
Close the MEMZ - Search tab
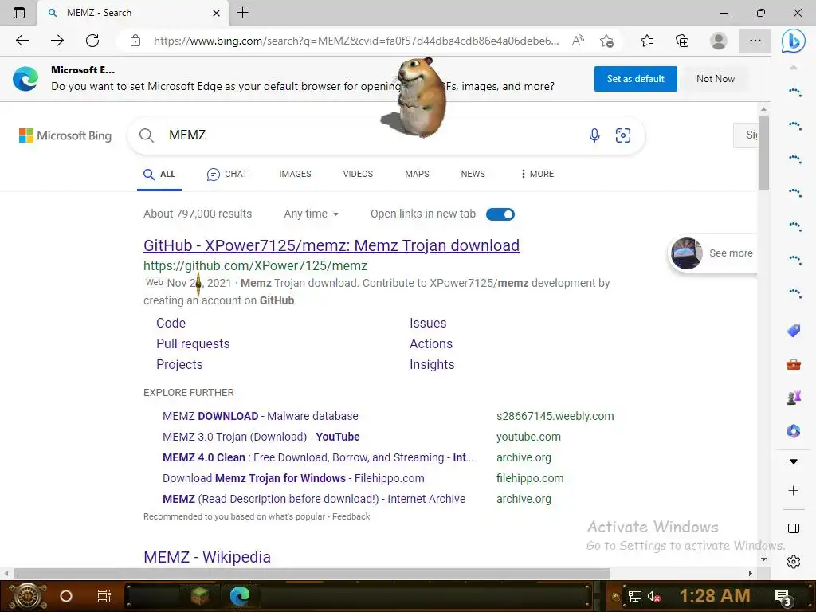pyautogui.click(x=217, y=13)
